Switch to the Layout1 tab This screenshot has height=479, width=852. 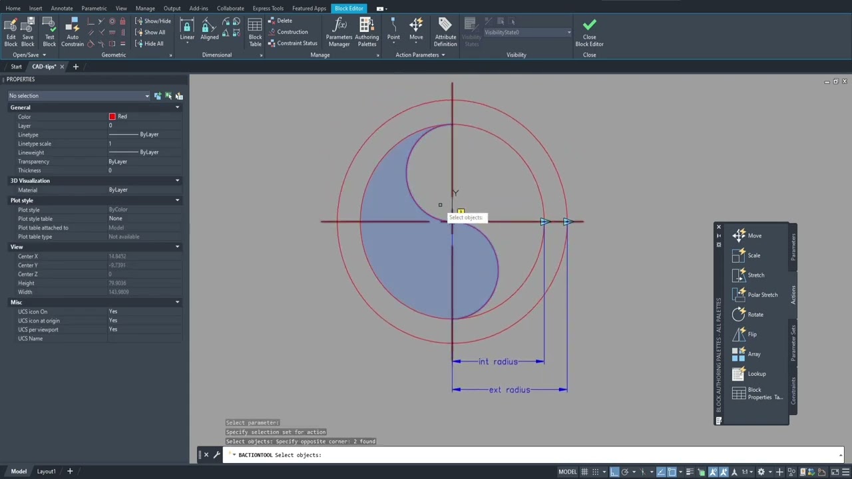(x=46, y=471)
